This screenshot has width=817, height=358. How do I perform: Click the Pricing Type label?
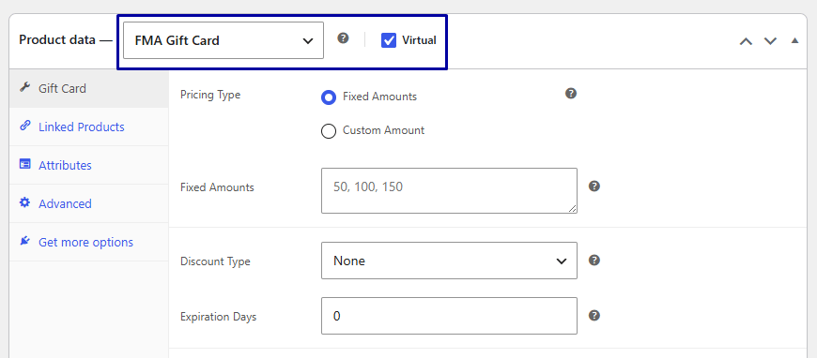pos(210,96)
